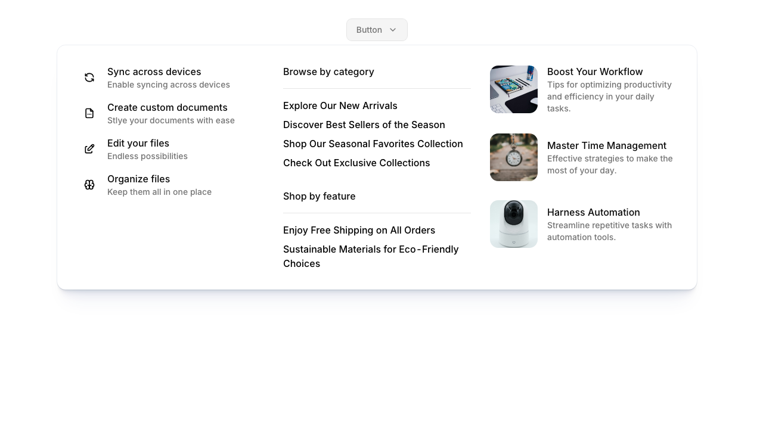Select Create custom documents menu item
Image resolution: width=763 pixels, height=429 pixels.
[167, 108]
